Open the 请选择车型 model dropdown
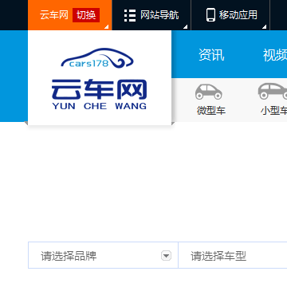 click(233, 256)
